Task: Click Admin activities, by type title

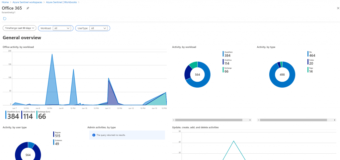Action: click(102, 127)
